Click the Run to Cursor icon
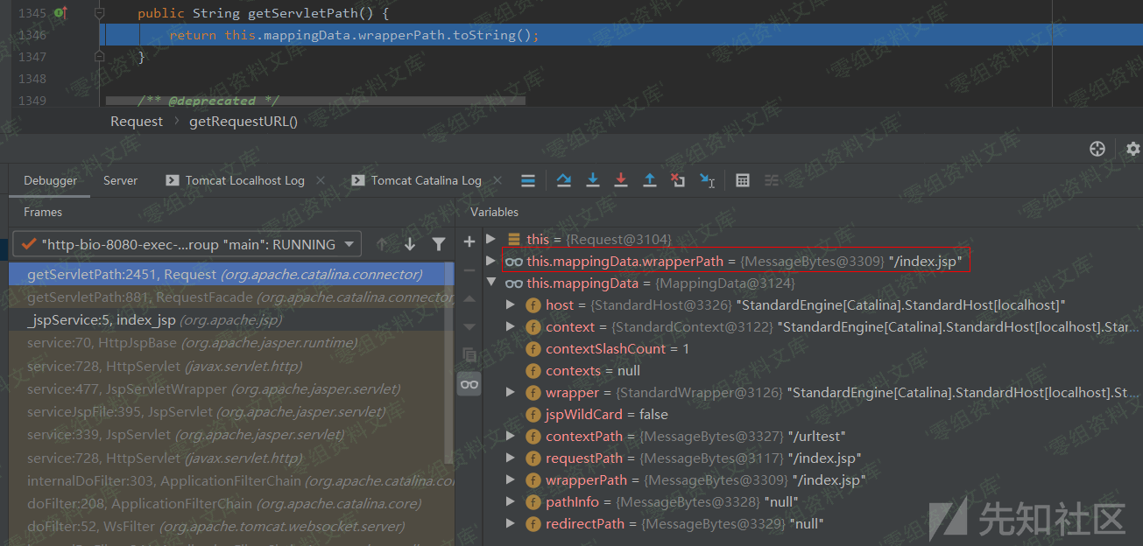1143x546 pixels. click(707, 180)
